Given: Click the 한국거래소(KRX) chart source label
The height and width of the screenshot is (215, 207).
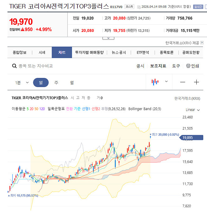Looking at the screenshot, I should pyautogui.click(x=187, y=99).
